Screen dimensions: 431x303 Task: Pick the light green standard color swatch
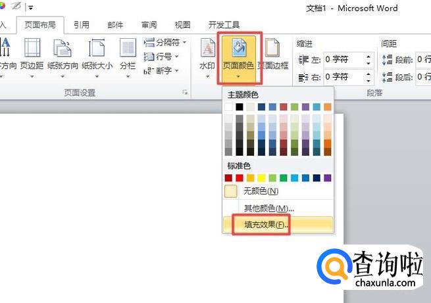272,178
